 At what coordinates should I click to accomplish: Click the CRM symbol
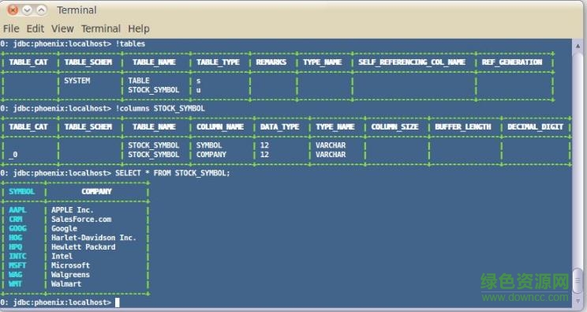(15, 220)
